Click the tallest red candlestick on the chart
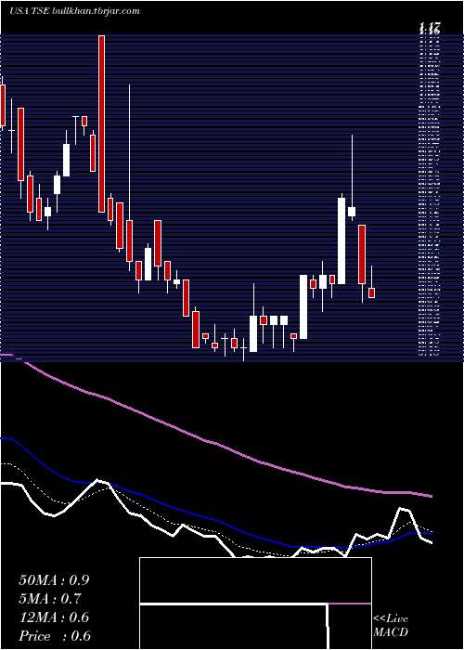Image resolution: width=464 pixels, height=650 pixels. point(101,123)
